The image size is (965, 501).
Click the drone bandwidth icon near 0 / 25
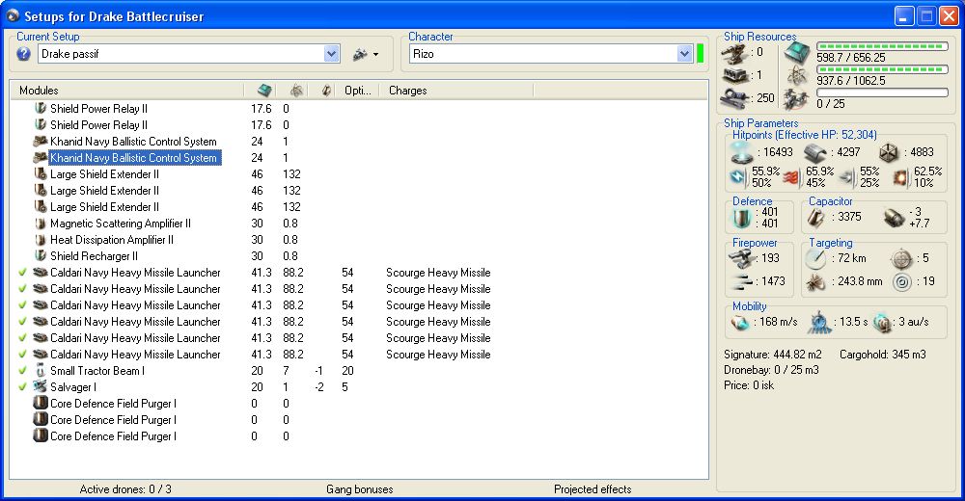(x=797, y=98)
